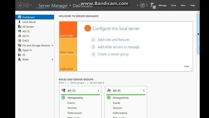The height and width of the screenshot is (118, 209).
Task: Select Hyper-V label in the navigation pane
Action: pos(27,50)
